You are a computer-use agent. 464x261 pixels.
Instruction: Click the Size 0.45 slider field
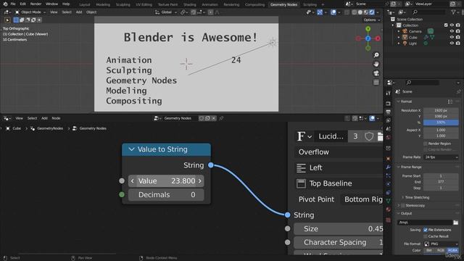pos(339,229)
